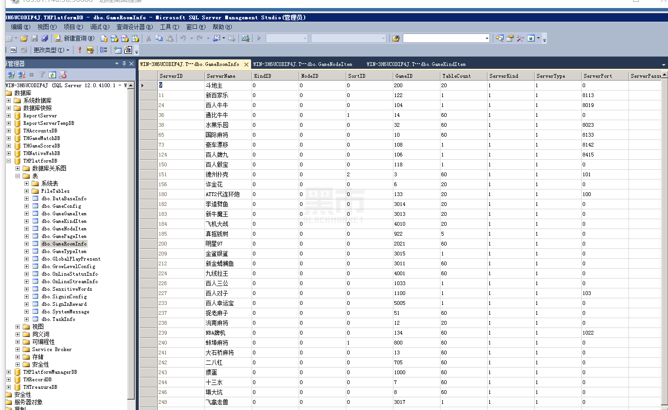Click the Add Table icon

pyautogui.click(x=118, y=50)
